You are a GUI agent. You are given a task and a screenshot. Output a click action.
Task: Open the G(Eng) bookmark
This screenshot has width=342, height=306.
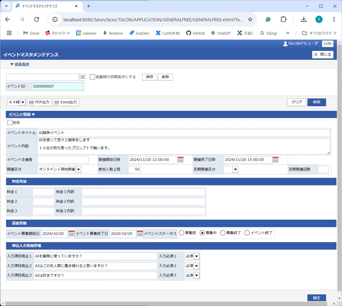point(269,33)
